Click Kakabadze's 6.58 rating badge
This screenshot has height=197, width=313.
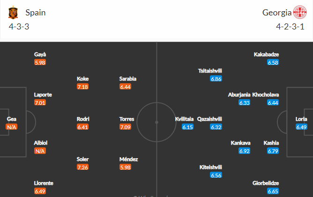tap(273, 62)
